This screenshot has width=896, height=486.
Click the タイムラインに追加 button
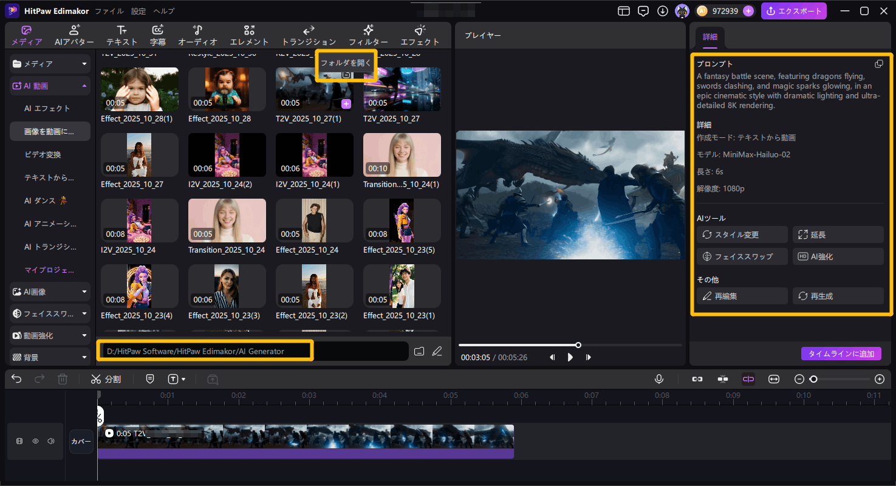coord(841,353)
